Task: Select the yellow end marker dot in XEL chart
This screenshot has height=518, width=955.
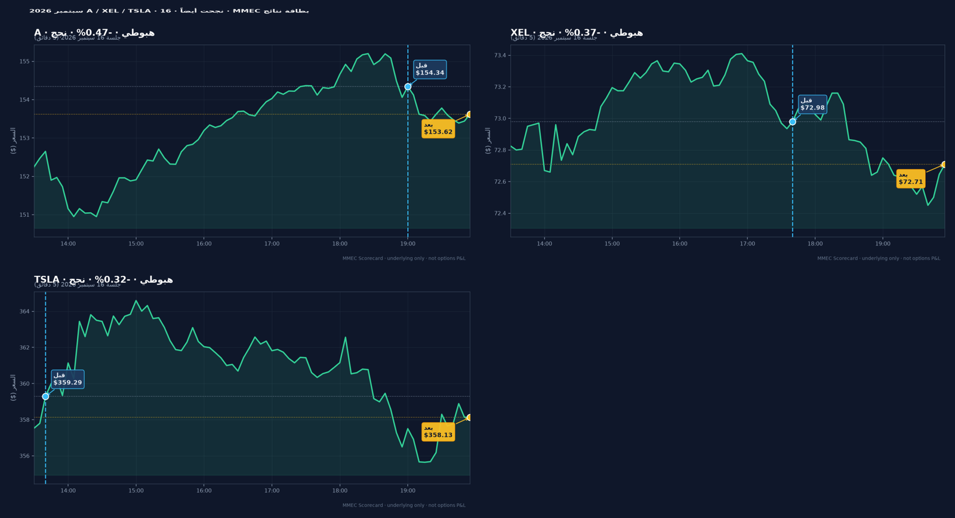Action: (x=944, y=165)
